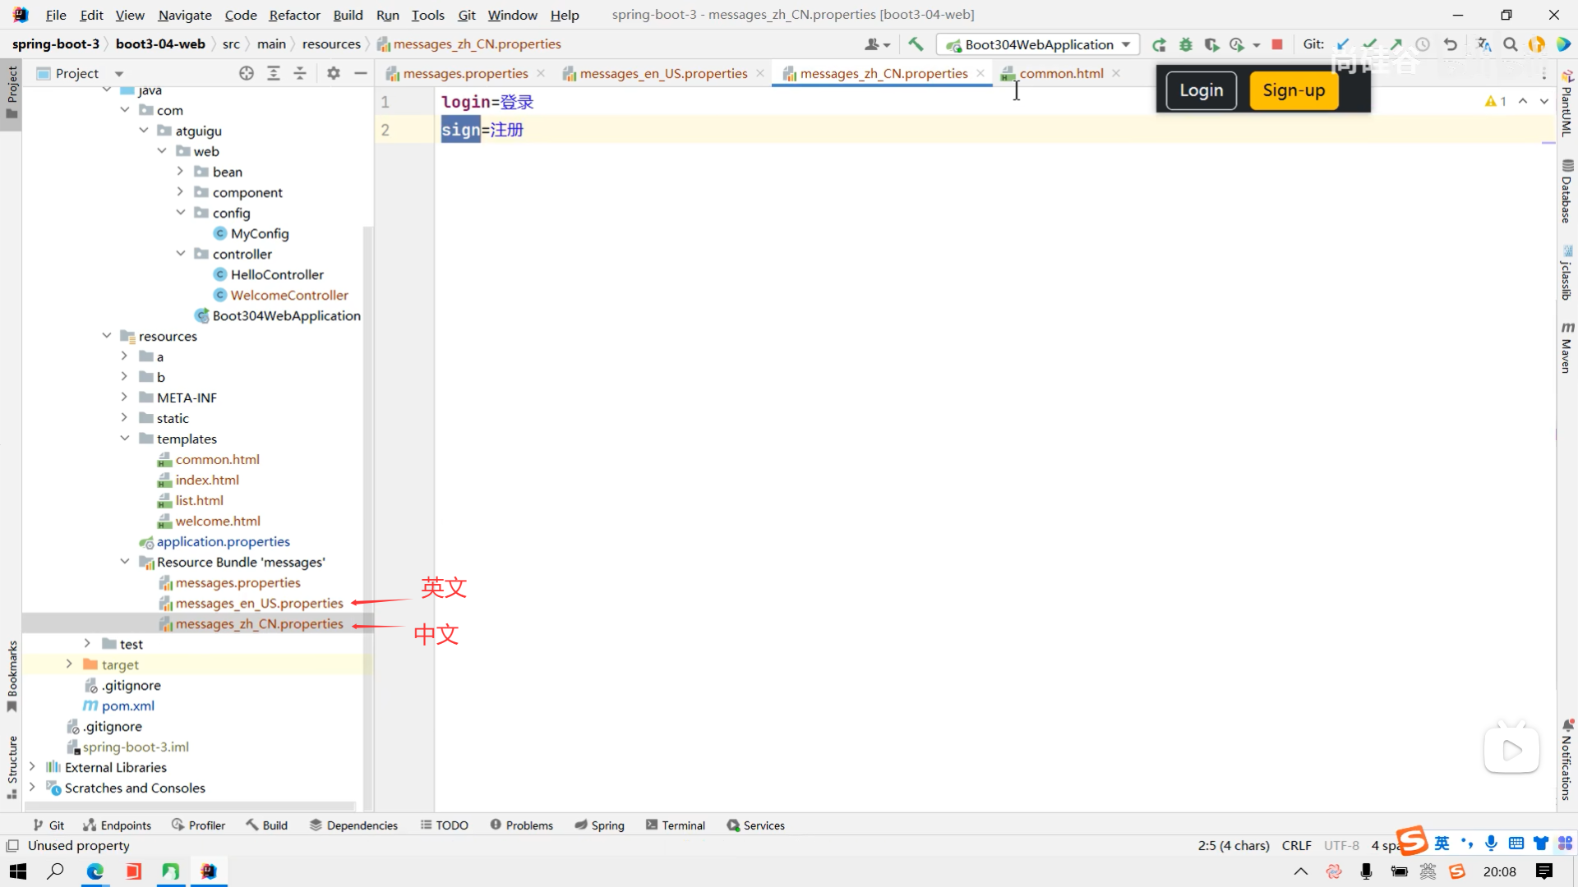Open the messages.properties file in the tree
Screen dimensions: 1578x887
click(238, 582)
